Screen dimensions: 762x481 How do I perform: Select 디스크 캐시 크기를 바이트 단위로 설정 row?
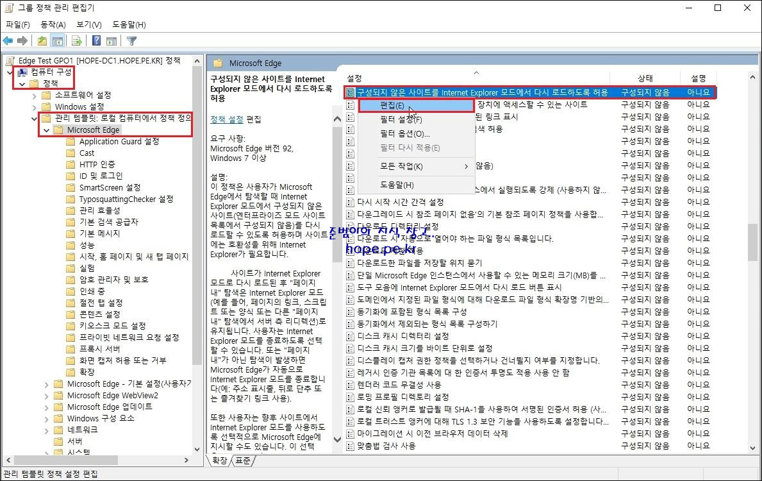[530, 348]
